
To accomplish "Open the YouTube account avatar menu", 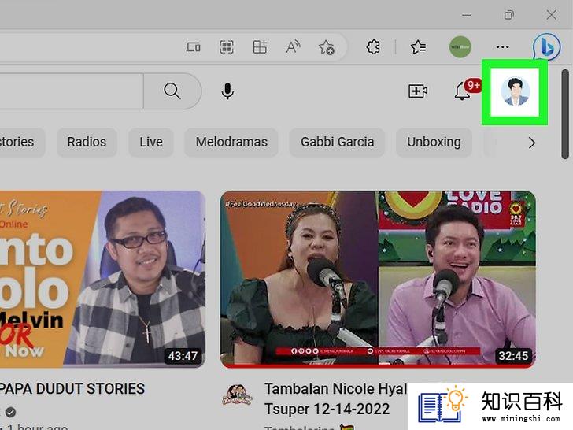I will click(x=516, y=92).
